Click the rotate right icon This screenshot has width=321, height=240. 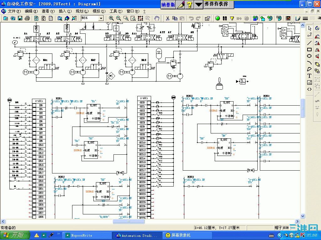click(x=317, y=43)
